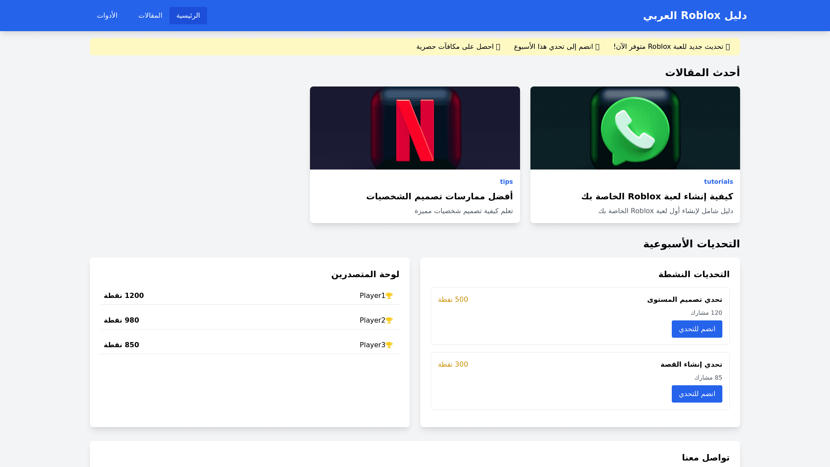Screen dimensions: 830x467
Task: Click the tips category label
Action: tap(506, 182)
